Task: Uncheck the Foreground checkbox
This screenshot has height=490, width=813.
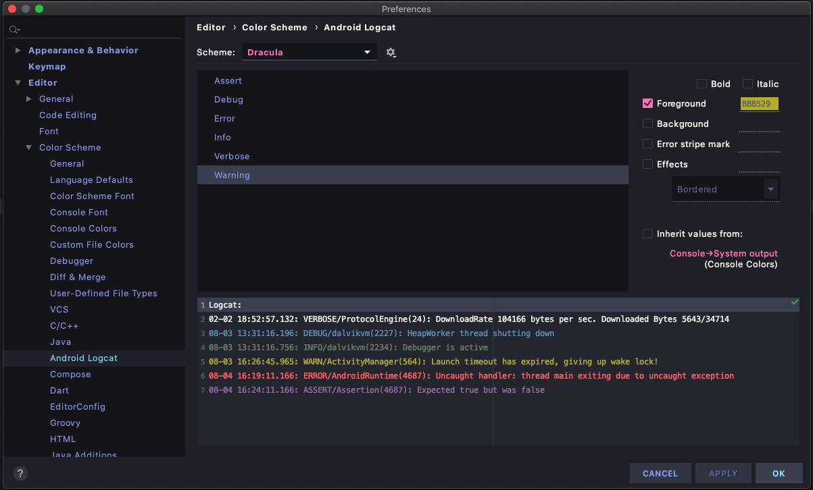Action: pos(647,103)
